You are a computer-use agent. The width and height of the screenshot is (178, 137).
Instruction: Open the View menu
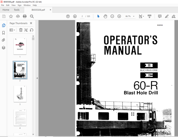13,5
